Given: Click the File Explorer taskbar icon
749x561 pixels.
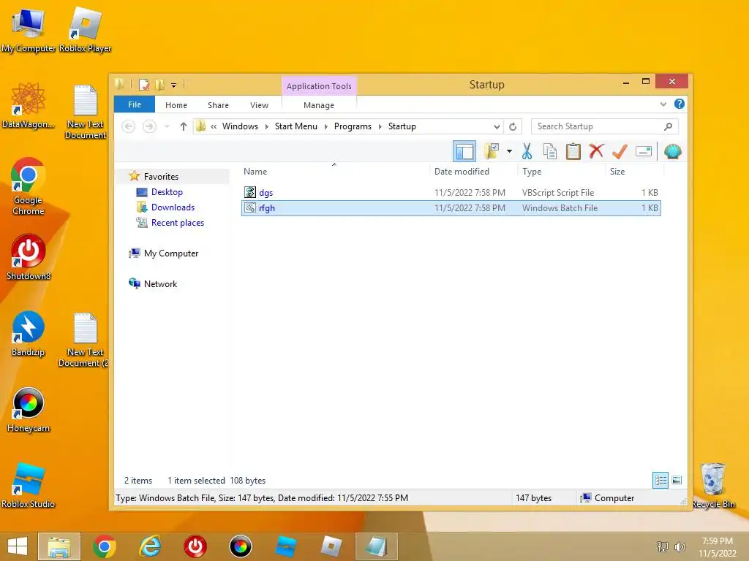Looking at the screenshot, I should (59, 546).
